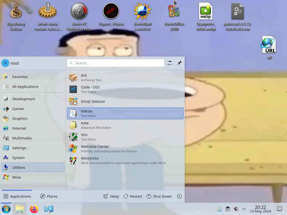Click the Restart button
This screenshot has width=287, height=215.
tap(133, 196)
